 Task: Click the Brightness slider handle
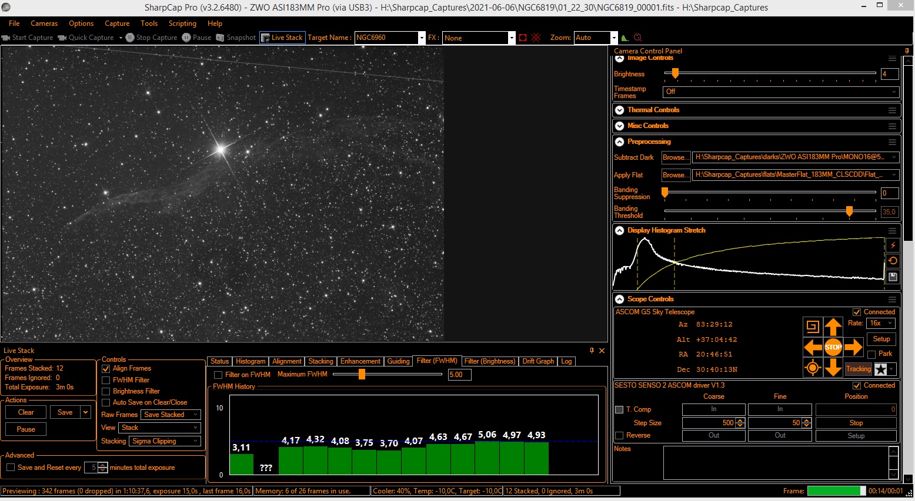point(675,73)
